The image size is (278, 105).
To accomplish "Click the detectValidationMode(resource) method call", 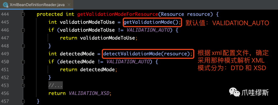I will [x=148, y=54].
